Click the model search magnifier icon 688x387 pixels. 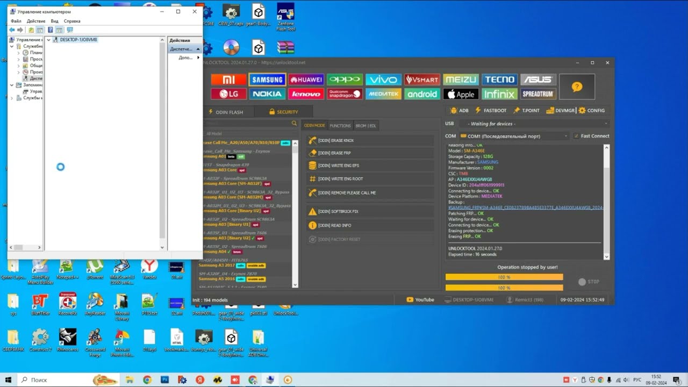294,124
